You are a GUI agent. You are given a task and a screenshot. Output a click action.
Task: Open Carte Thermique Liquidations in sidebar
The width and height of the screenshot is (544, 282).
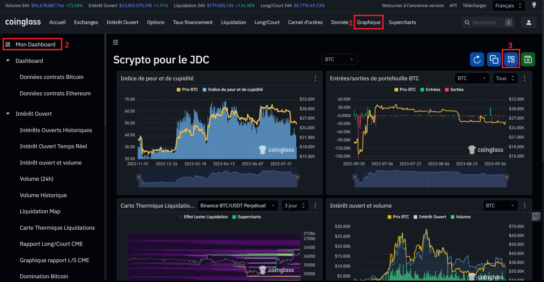(x=57, y=228)
